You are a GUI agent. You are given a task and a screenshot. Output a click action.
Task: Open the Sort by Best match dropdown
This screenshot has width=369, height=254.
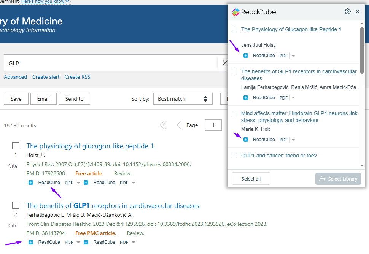coord(183,99)
